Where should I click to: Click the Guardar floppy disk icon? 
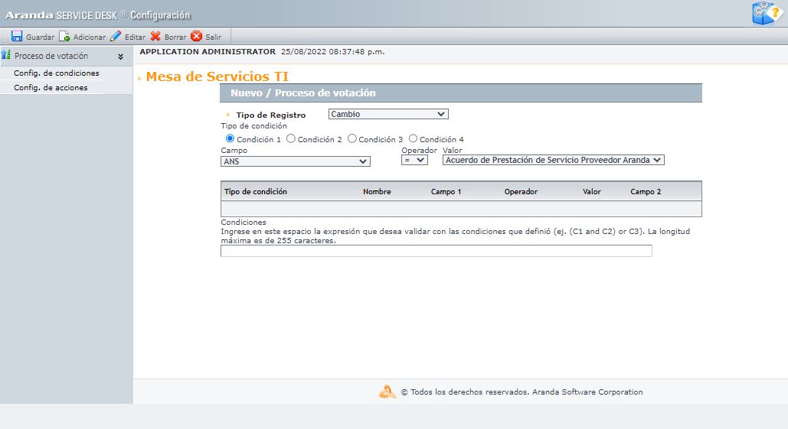pyautogui.click(x=17, y=36)
